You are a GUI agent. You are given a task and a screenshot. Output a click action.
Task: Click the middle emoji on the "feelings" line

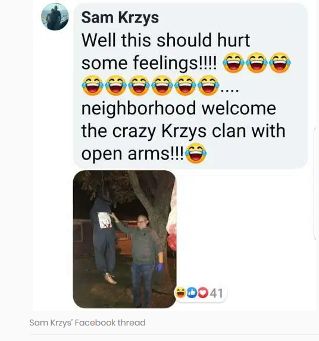257,62
